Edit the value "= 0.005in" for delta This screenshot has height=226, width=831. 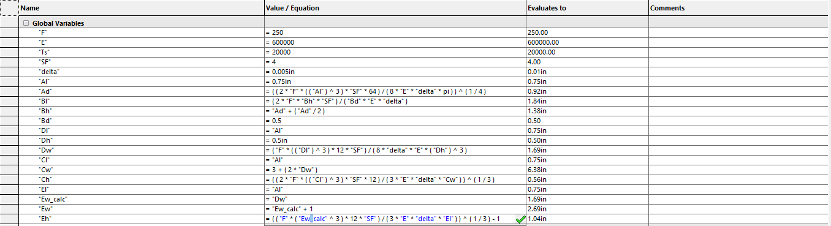point(395,72)
